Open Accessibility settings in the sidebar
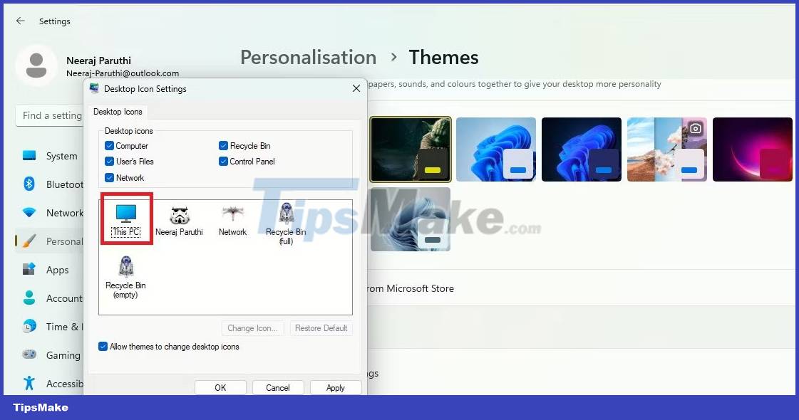Viewport: 799px width, 420px height. click(66, 384)
